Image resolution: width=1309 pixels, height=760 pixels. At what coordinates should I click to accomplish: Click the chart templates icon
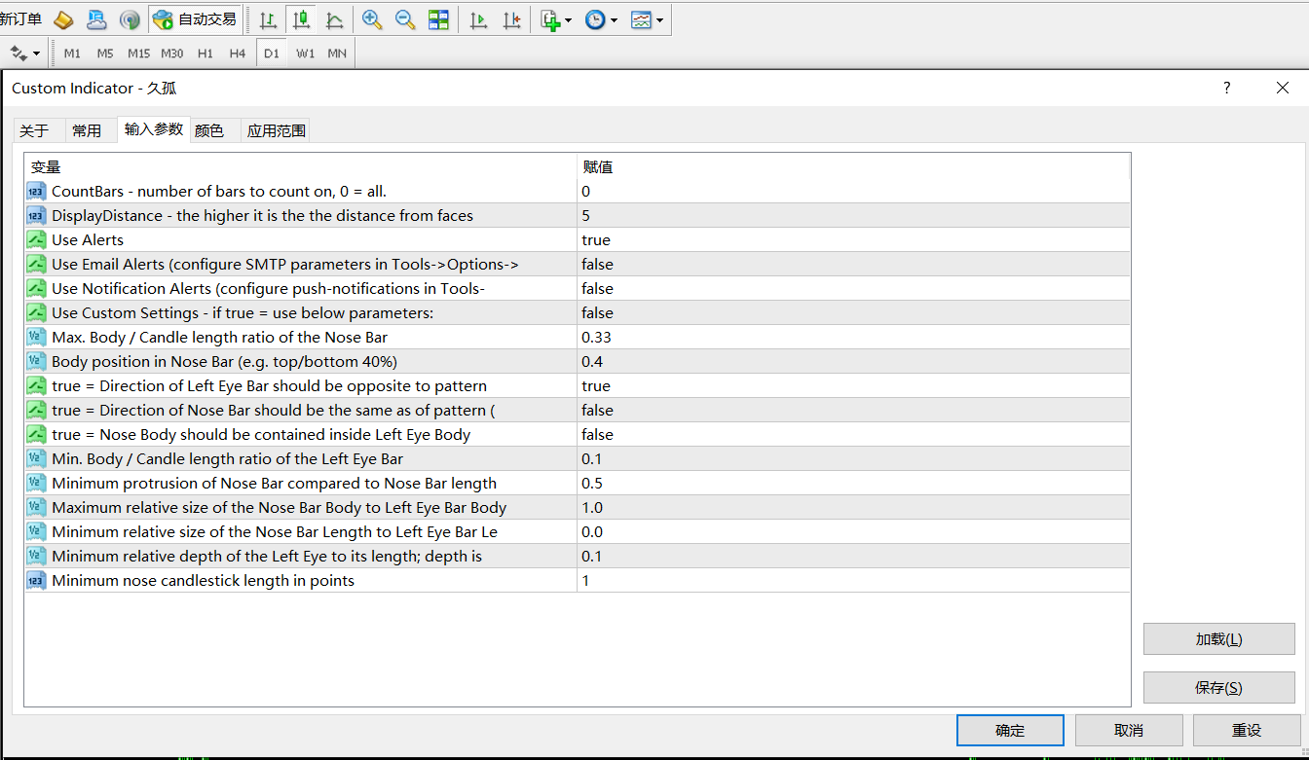(x=641, y=19)
